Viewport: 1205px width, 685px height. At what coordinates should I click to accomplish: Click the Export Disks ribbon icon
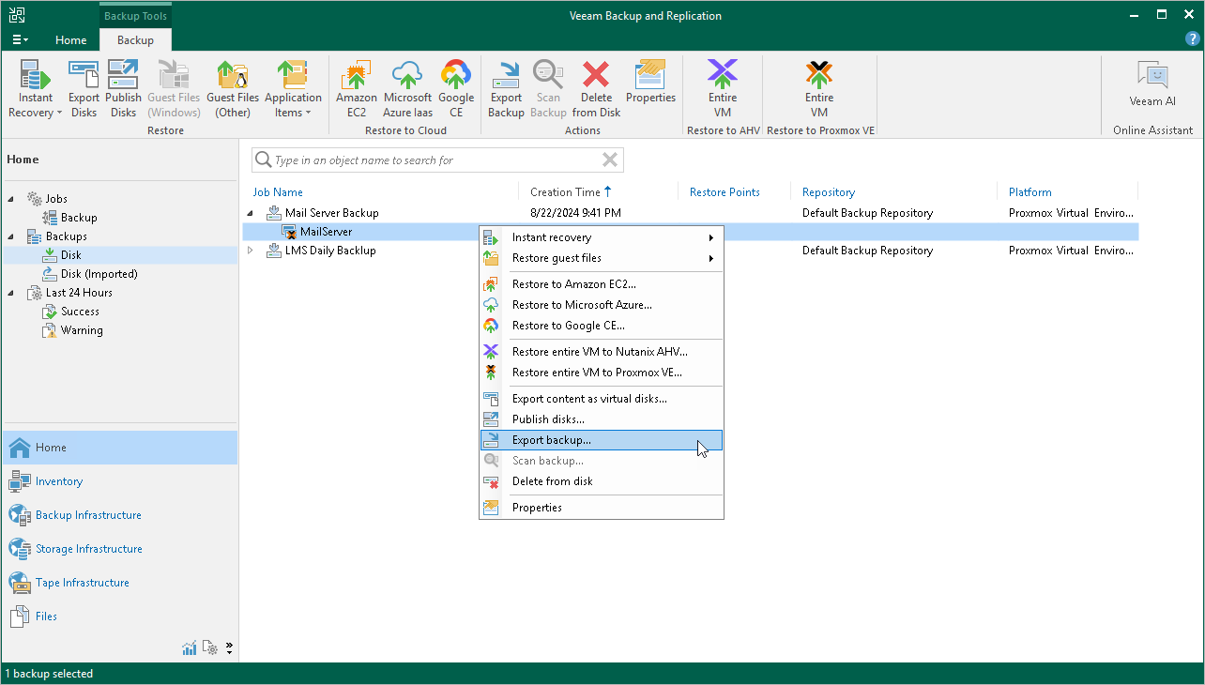tap(84, 89)
